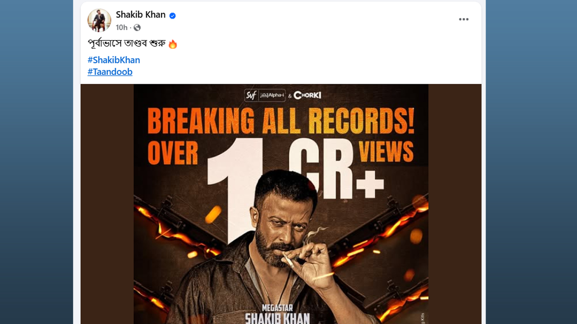Screen dimensions: 577x324
Task: Click the Chorki logo on poster
Action: click(x=307, y=95)
